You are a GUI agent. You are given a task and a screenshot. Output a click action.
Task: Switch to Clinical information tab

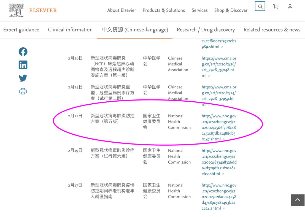70,30
